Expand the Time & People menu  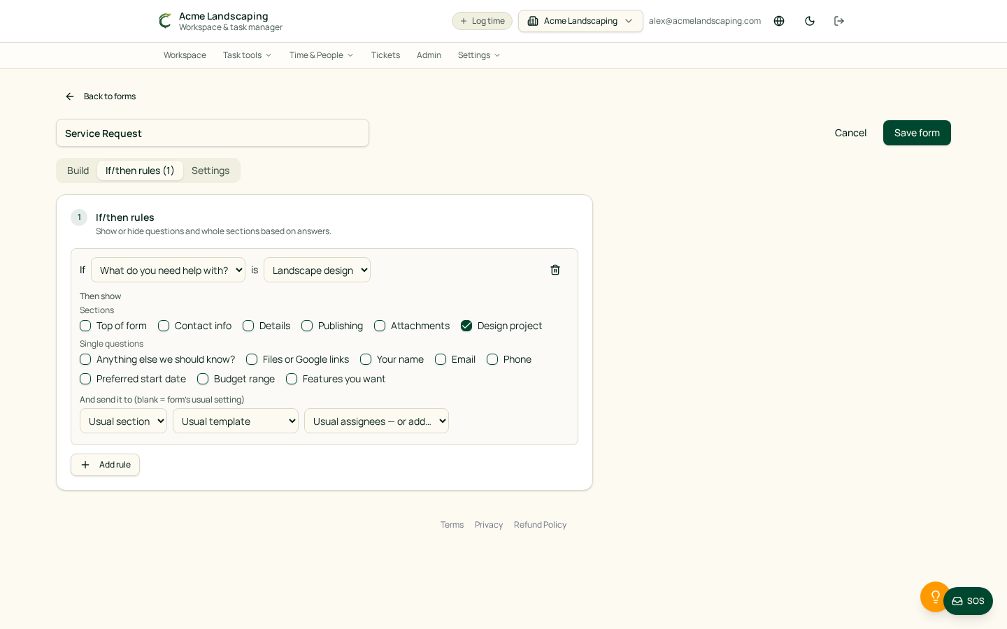coord(322,55)
